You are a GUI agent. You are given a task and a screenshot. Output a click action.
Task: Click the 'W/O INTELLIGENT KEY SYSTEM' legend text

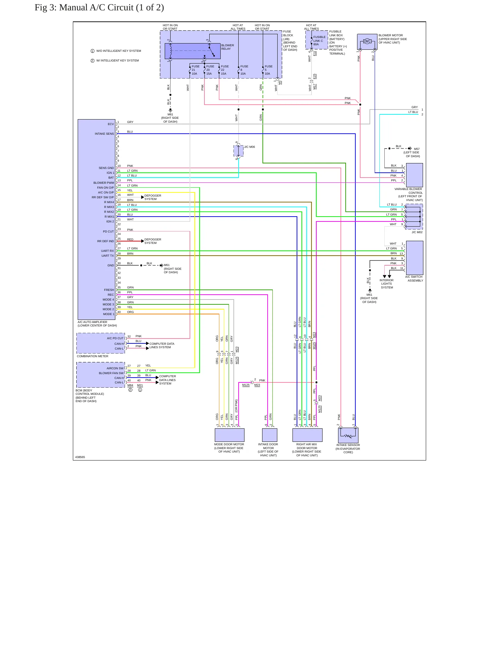point(119,51)
